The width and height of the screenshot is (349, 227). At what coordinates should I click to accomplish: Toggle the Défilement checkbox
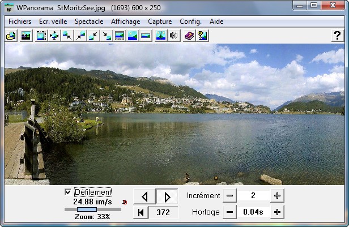coord(69,192)
